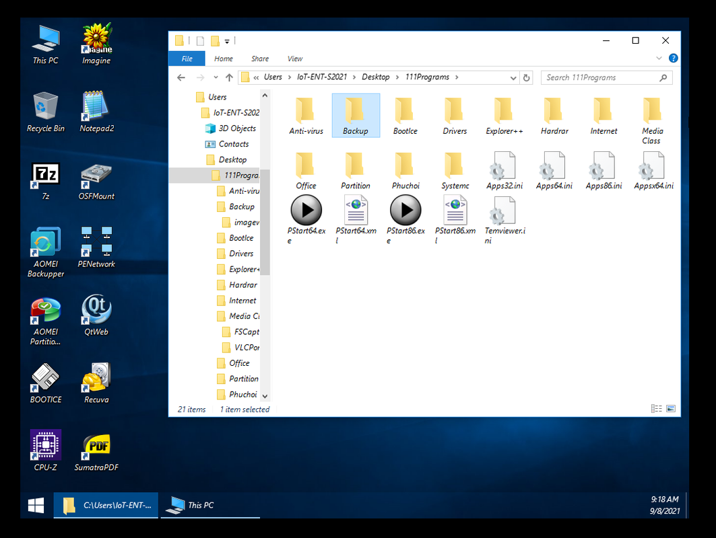Select the Recycle Bin icon
Viewport: 716px width, 538px height.
(x=45, y=112)
